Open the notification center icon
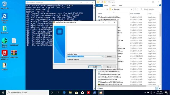The height and width of the screenshot is (95, 170). (x=167, y=93)
